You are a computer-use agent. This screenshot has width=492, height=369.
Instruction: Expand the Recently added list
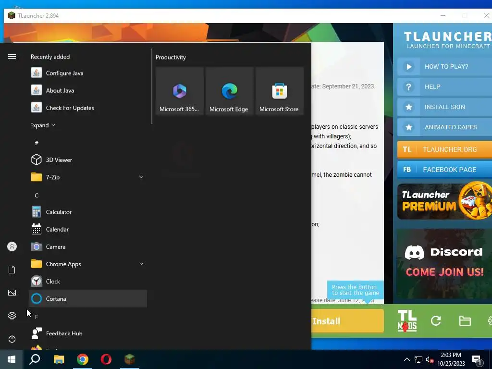(43, 125)
